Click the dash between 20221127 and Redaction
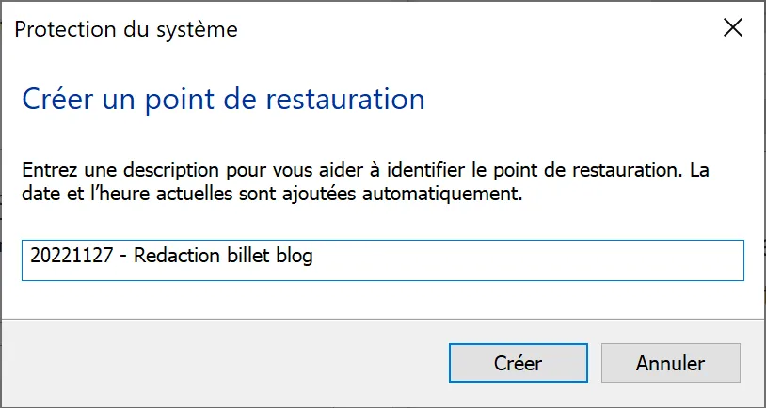Viewport: 766px width, 408px height. [x=123, y=258]
